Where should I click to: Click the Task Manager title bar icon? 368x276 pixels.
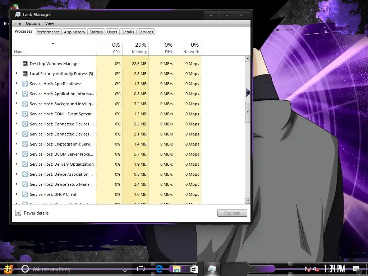pos(17,15)
